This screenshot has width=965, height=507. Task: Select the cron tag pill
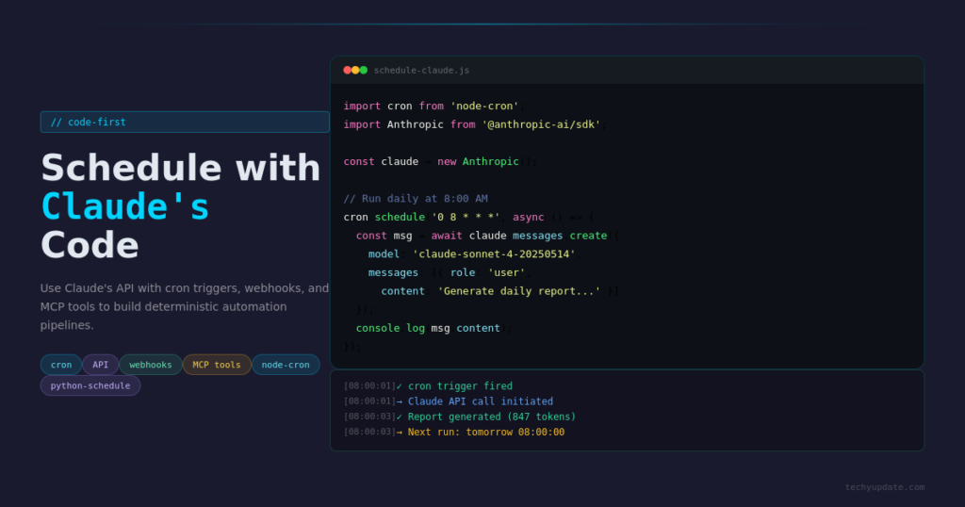coord(61,365)
